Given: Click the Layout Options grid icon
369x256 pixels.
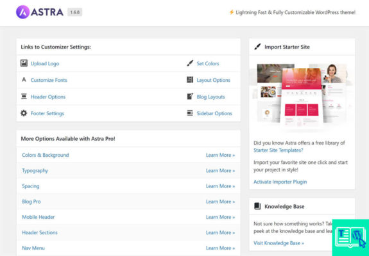Looking at the screenshot, I should coord(190,80).
